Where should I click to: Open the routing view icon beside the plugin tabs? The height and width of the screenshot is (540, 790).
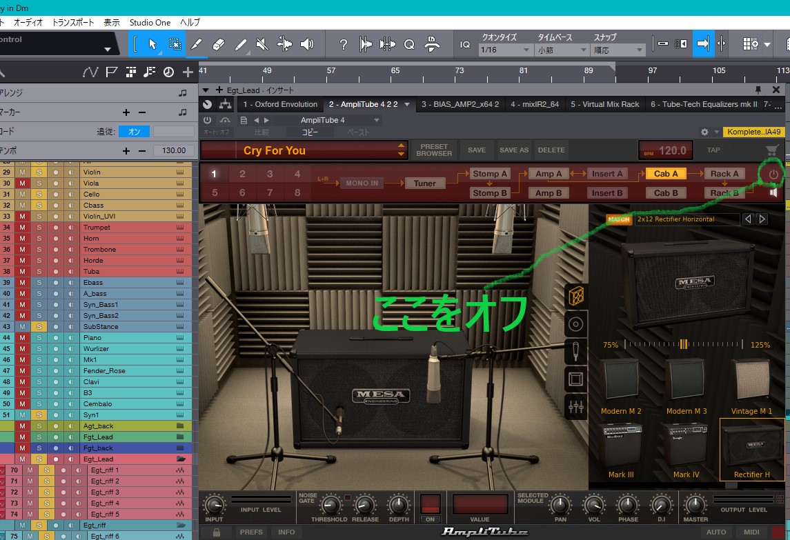point(225,104)
